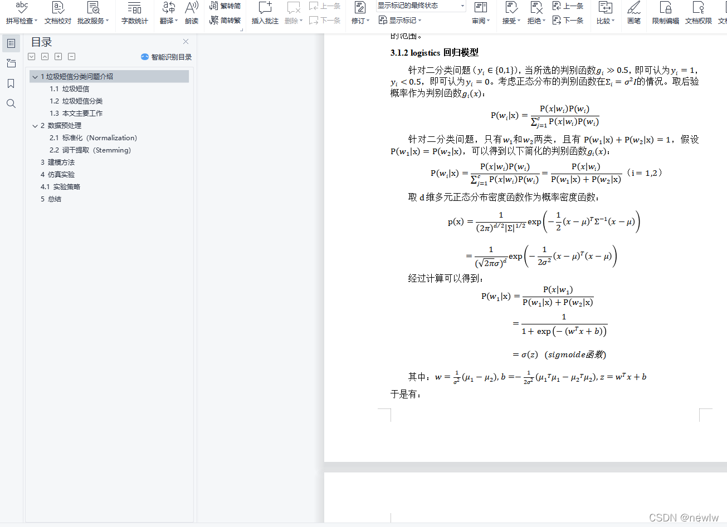The height and width of the screenshot is (527, 727).
Task: Jump to 4 仿真实验 in outline
Action: [57, 175]
